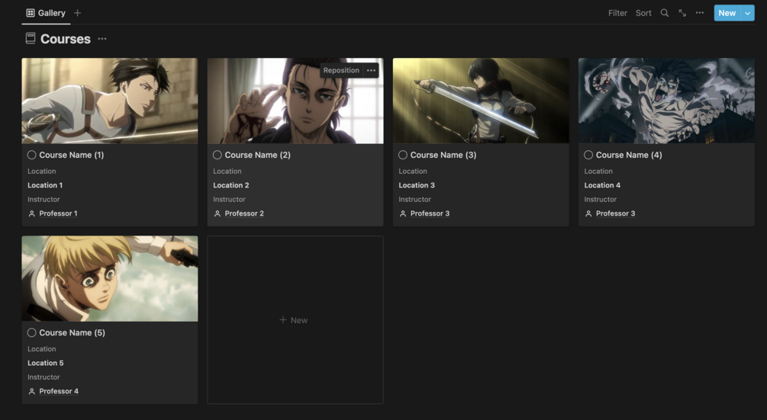
Task: Open the search magnifier icon
Action: point(664,13)
